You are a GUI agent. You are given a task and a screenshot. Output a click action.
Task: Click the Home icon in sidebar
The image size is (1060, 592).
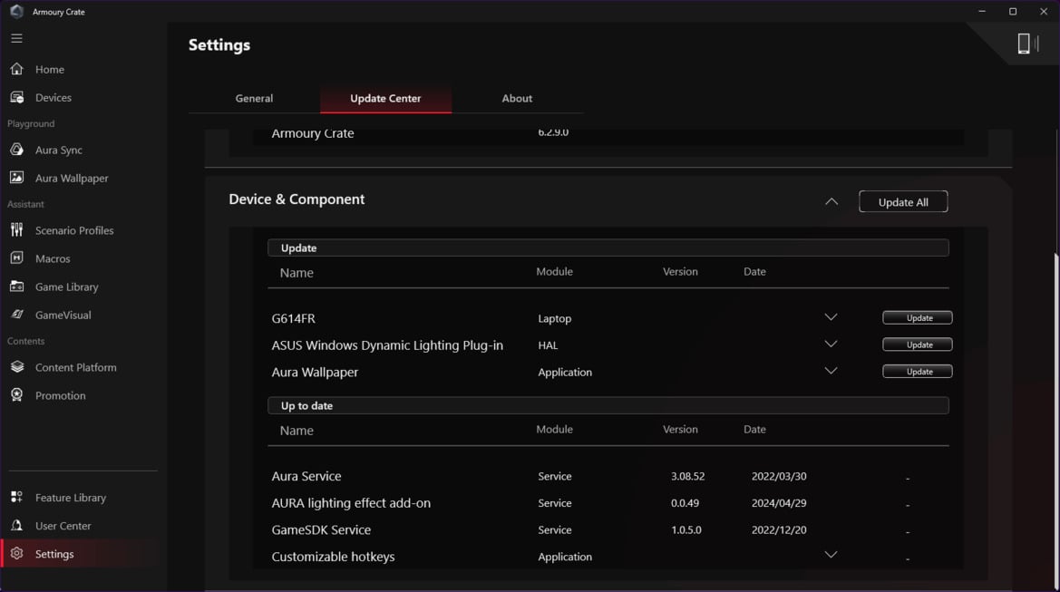[x=17, y=69]
